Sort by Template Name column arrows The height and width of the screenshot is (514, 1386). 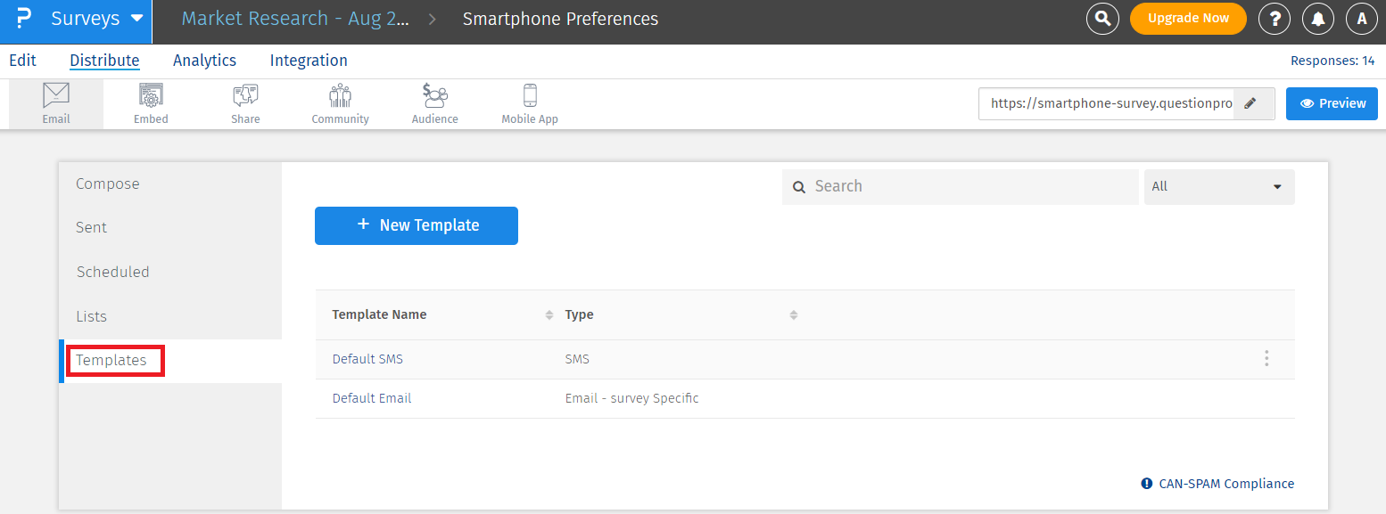pos(549,315)
